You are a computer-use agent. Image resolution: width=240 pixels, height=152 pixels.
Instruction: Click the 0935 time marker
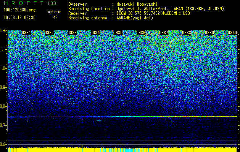pyautogui.click(x=118, y=33)
